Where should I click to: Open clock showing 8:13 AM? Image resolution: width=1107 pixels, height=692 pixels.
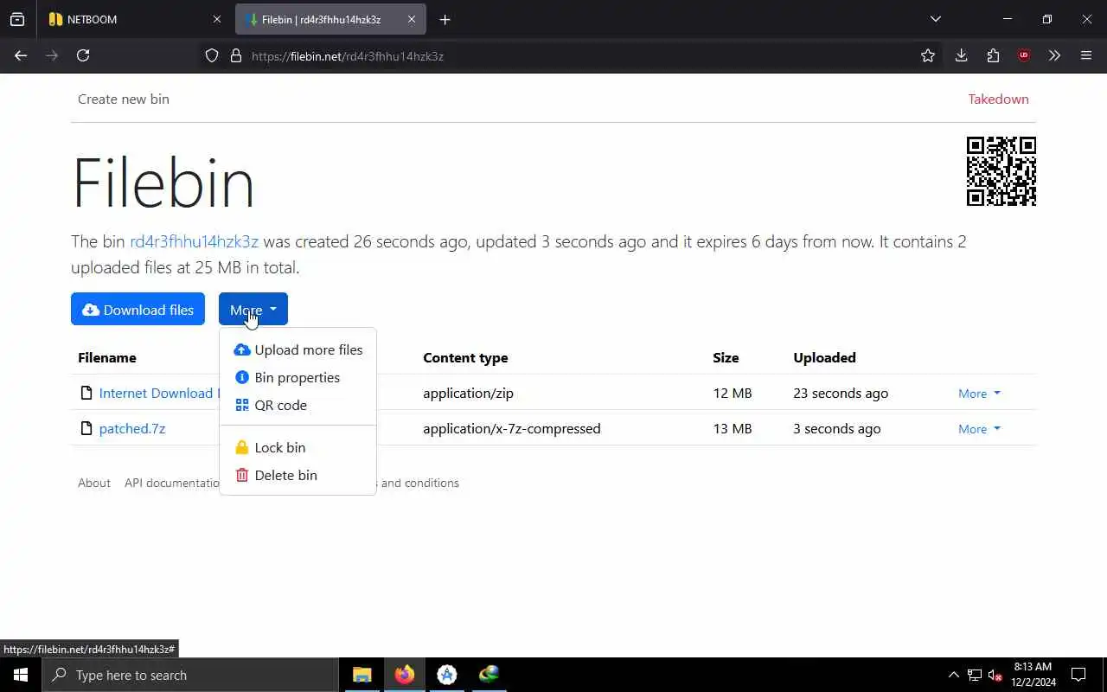pos(1033,675)
